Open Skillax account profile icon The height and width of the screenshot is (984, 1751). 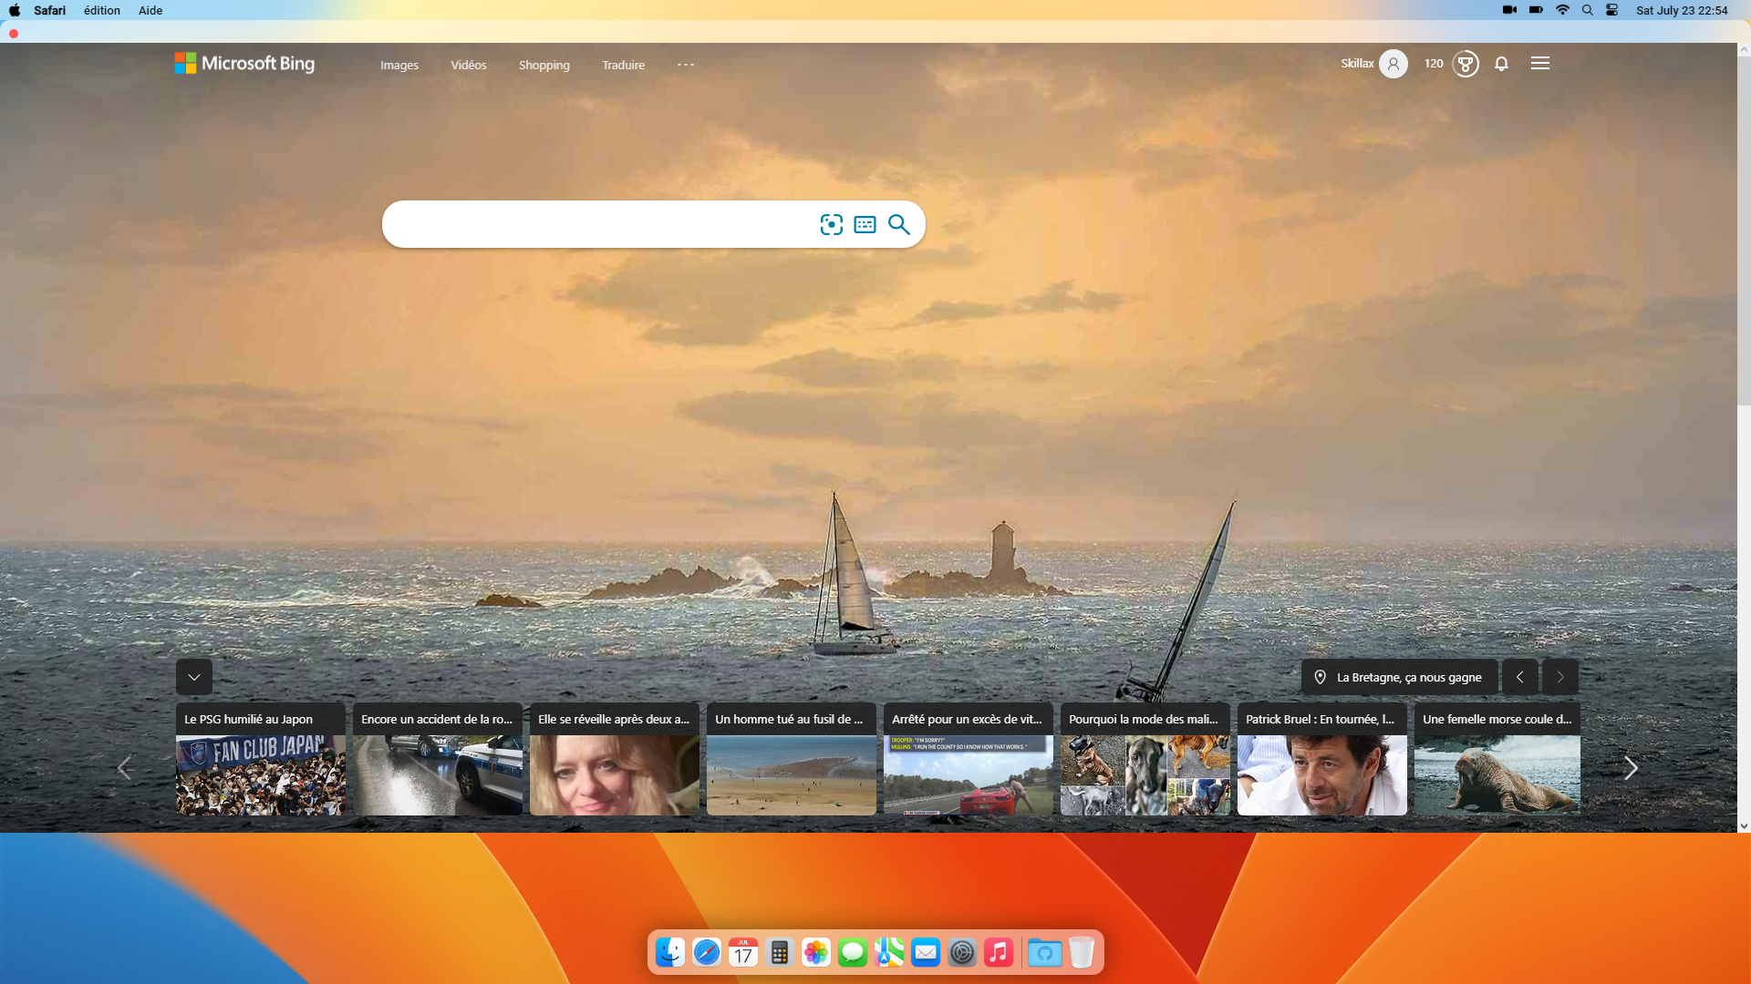click(x=1394, y=64)
